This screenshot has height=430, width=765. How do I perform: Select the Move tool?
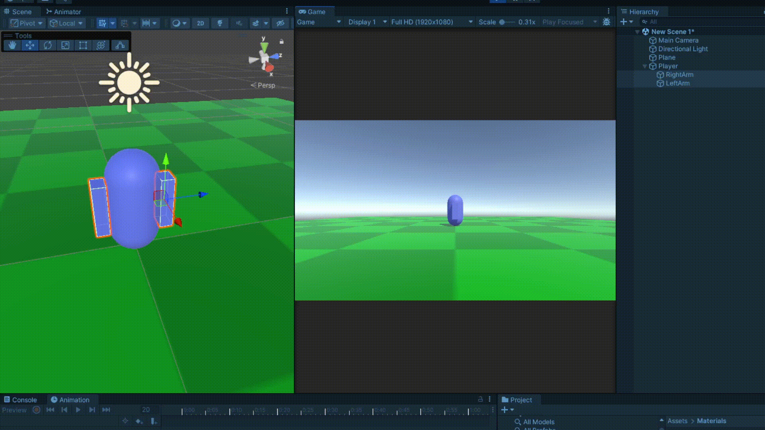click(30, 45)
